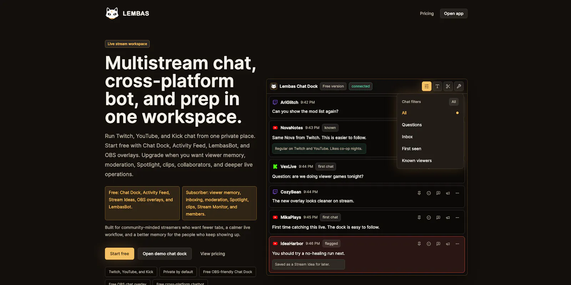Select the Inbox chat filter
This screenshot has height=285, width=571.
[430, 137]
